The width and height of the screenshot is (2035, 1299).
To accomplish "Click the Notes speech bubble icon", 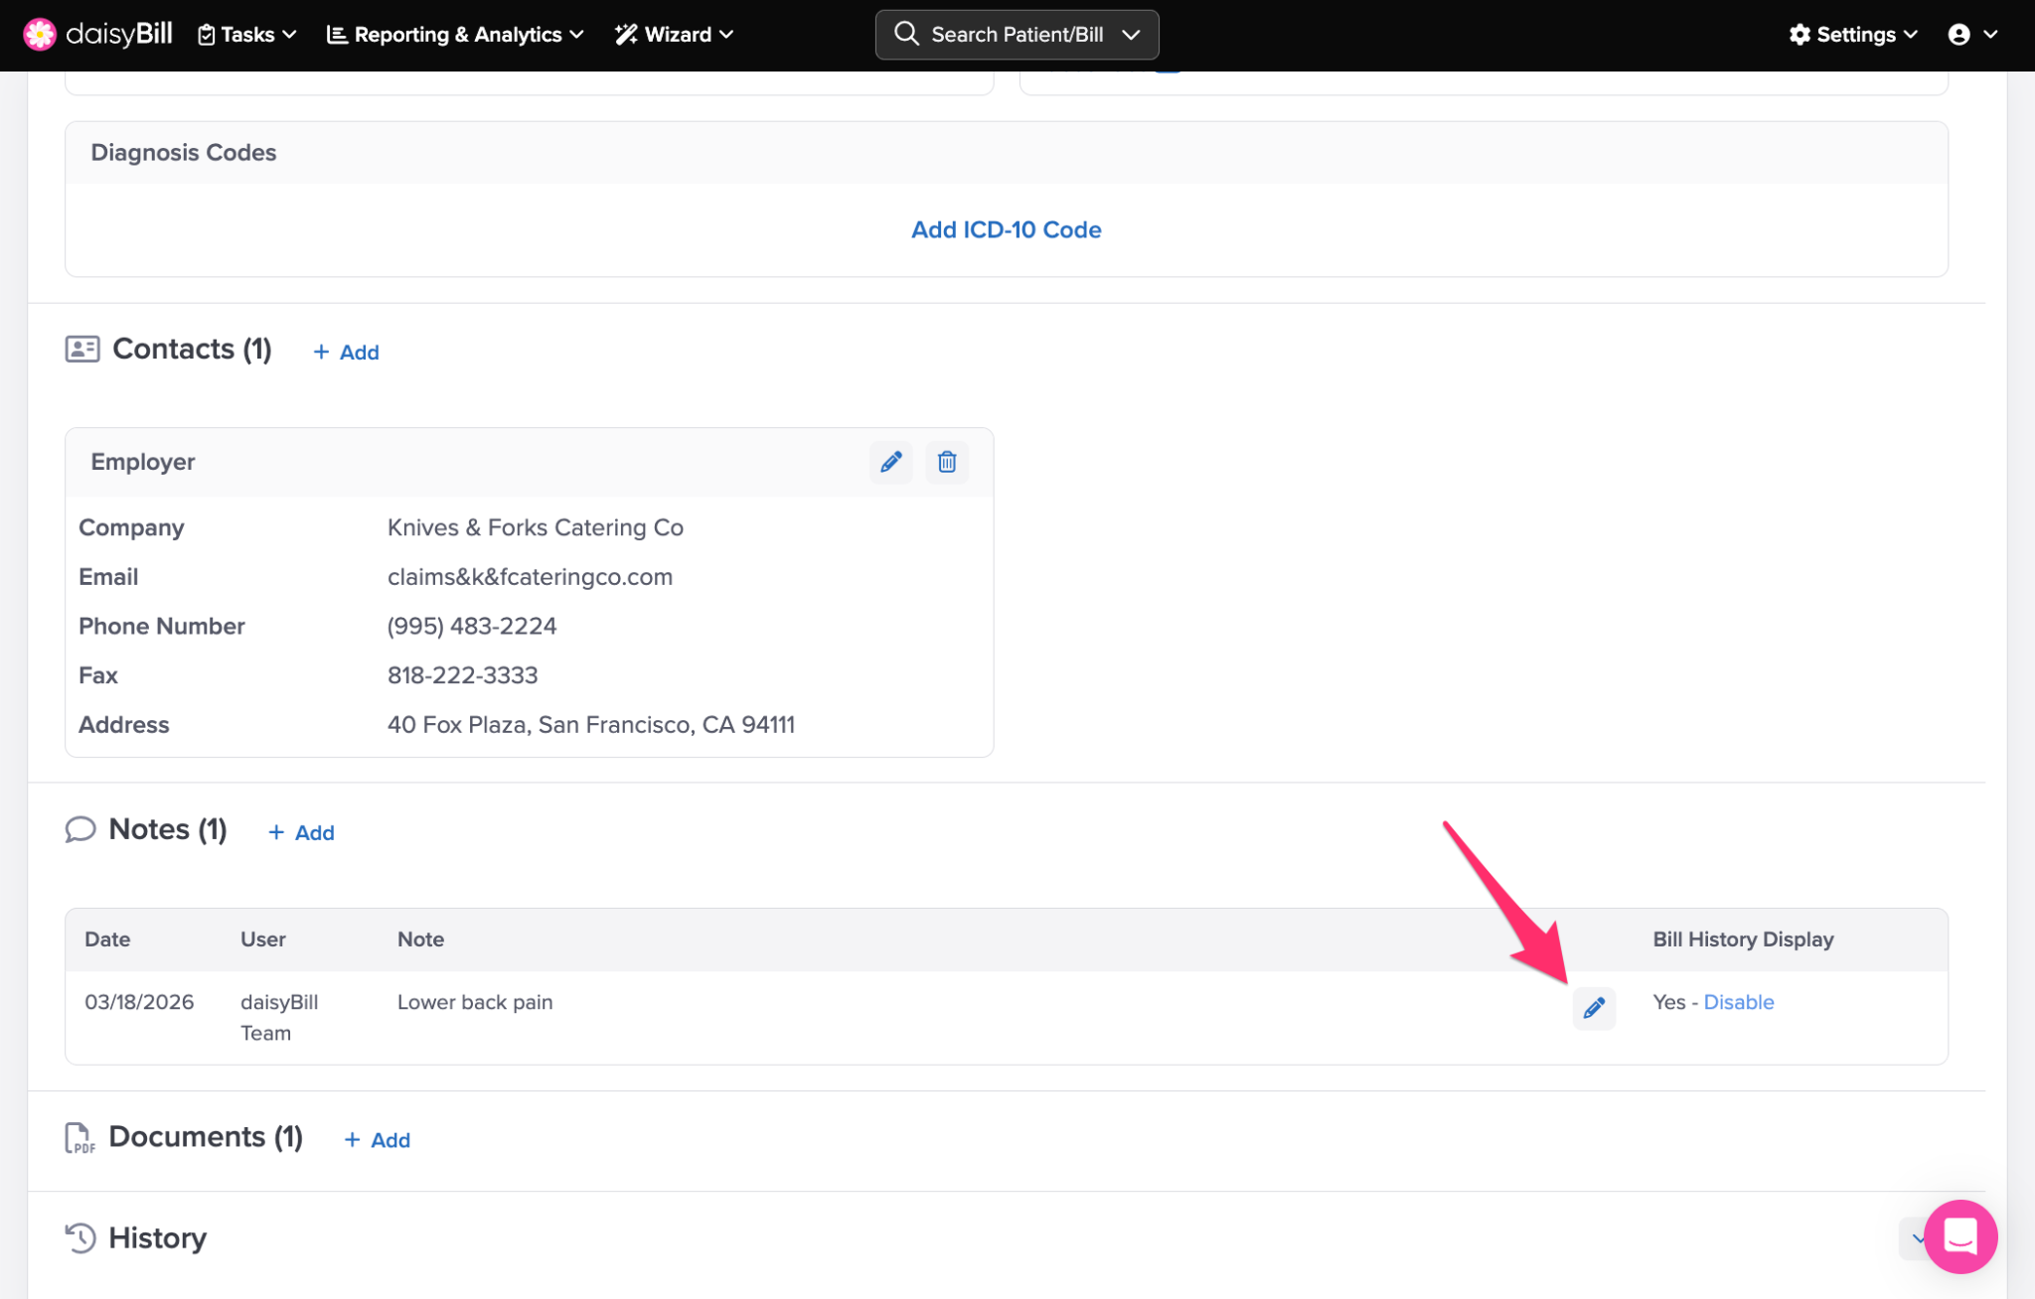I will click(80, 829).
